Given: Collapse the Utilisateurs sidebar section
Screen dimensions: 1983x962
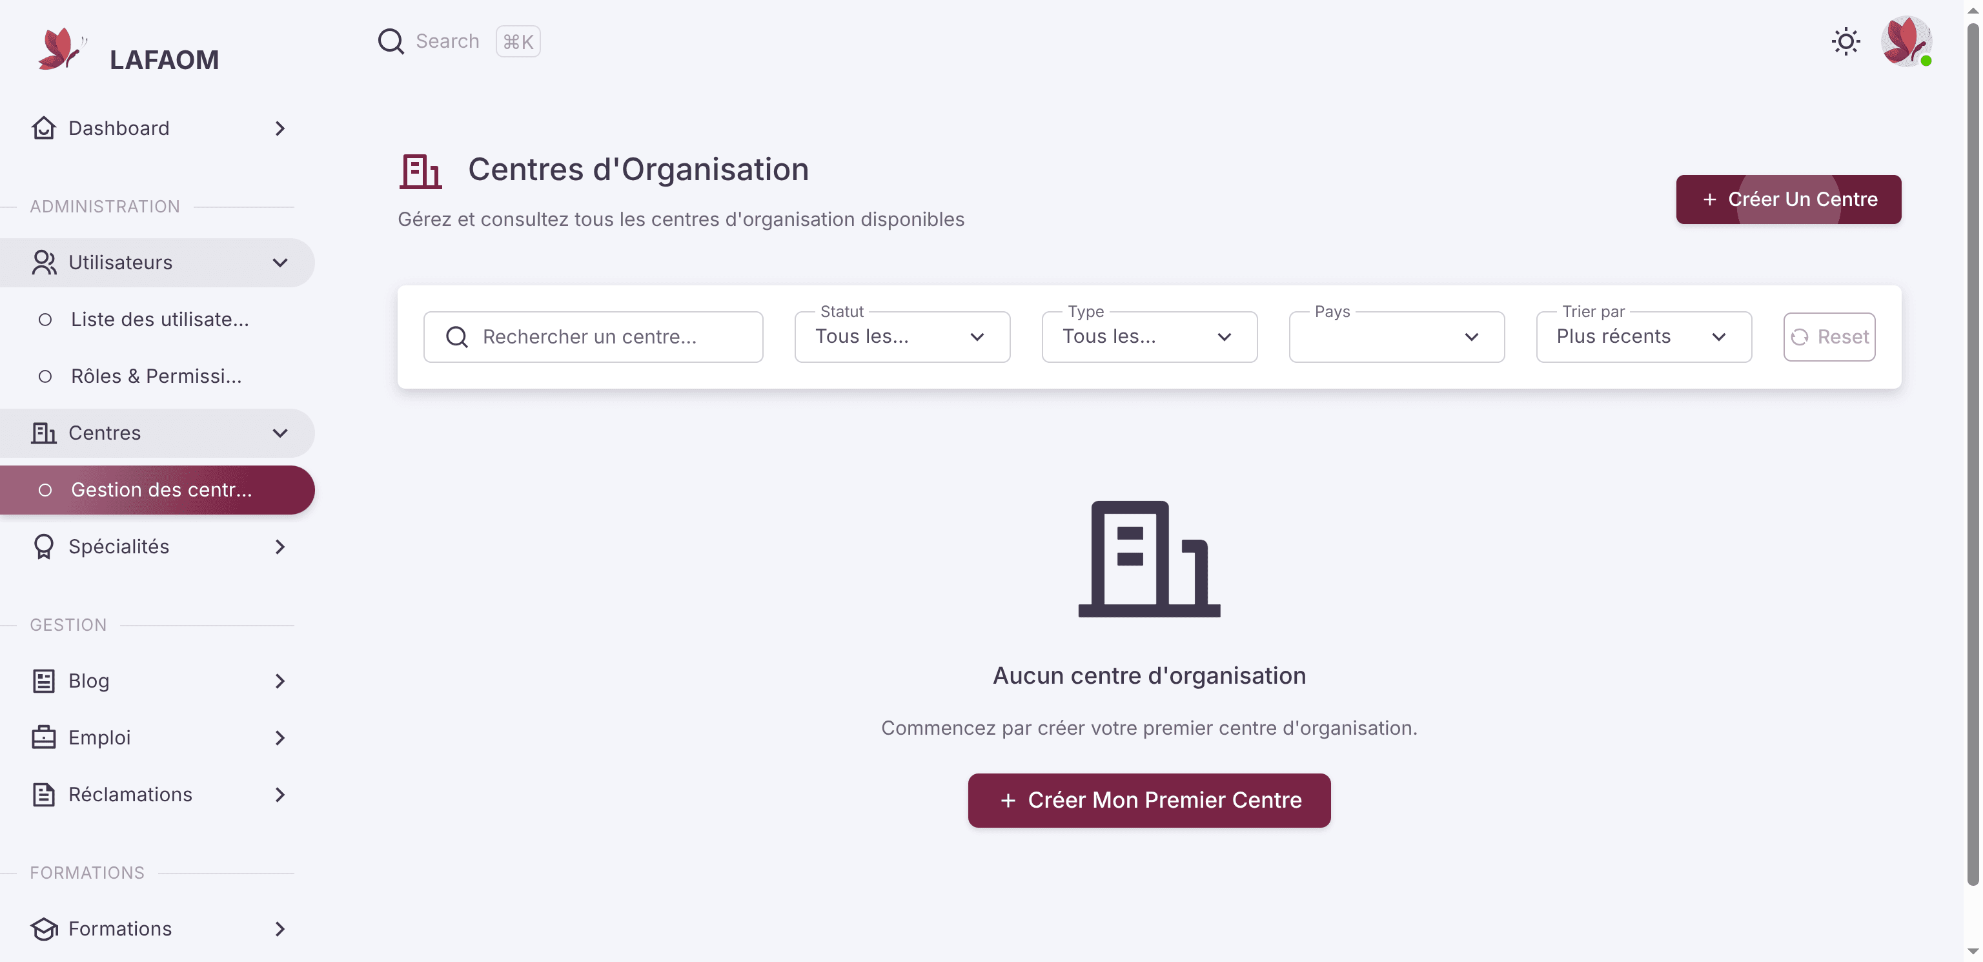Looking at the screenshot, I should 157,263.
